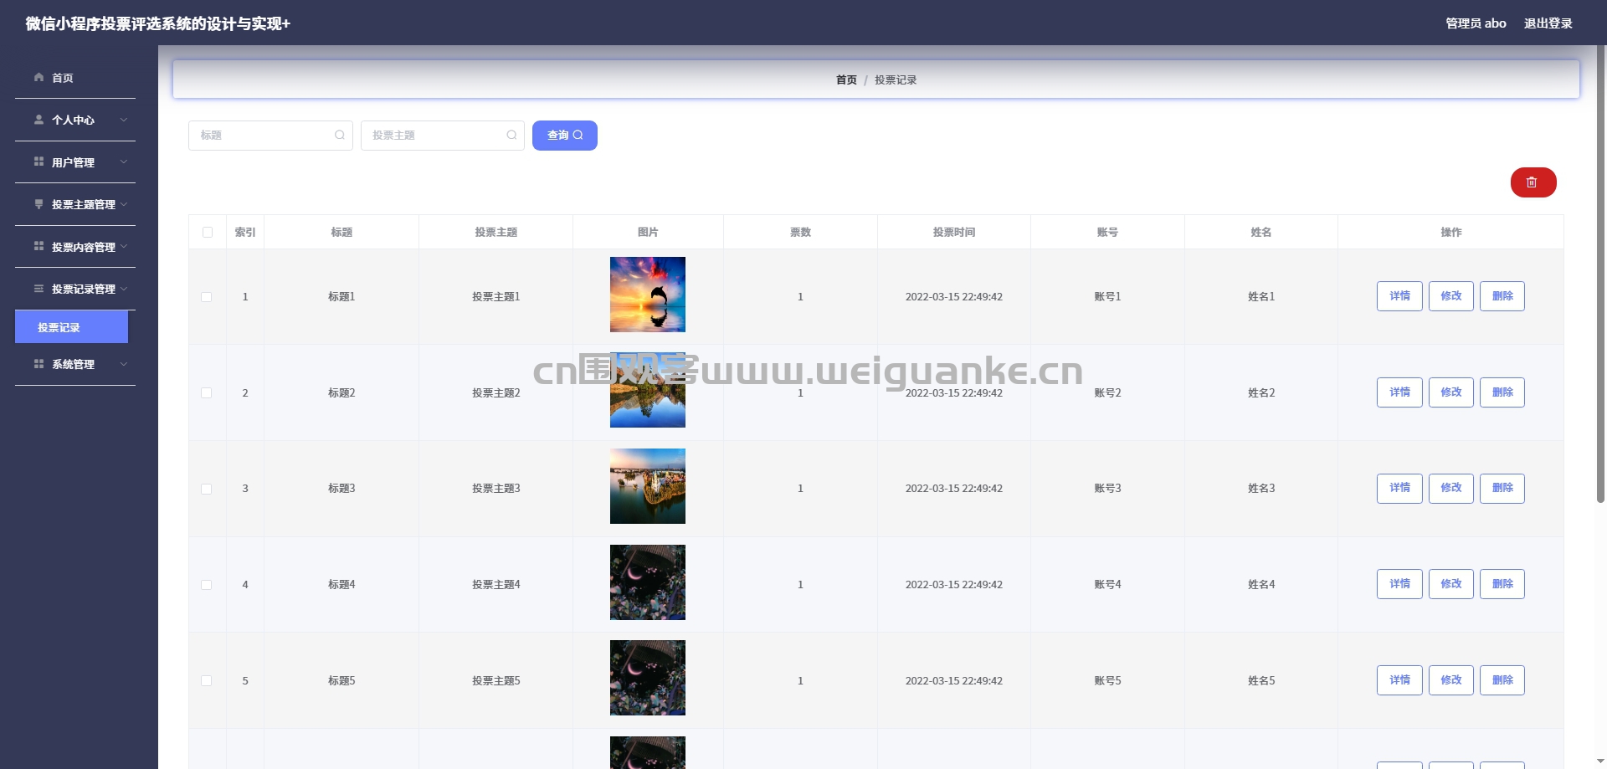1607x769 pixels.
Task: Click 详情 for row 标题4
Action: 1399,584
